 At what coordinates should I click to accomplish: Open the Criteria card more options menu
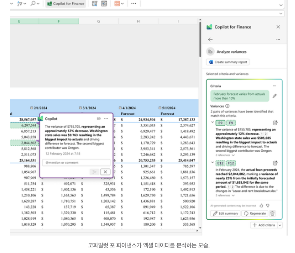click(x=274, y=86)
